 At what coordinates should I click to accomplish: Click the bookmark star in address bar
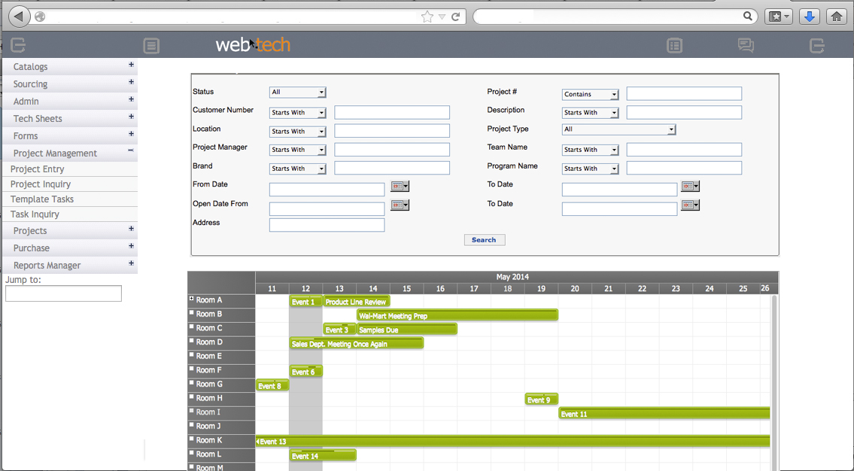click(x=427, y=17)
